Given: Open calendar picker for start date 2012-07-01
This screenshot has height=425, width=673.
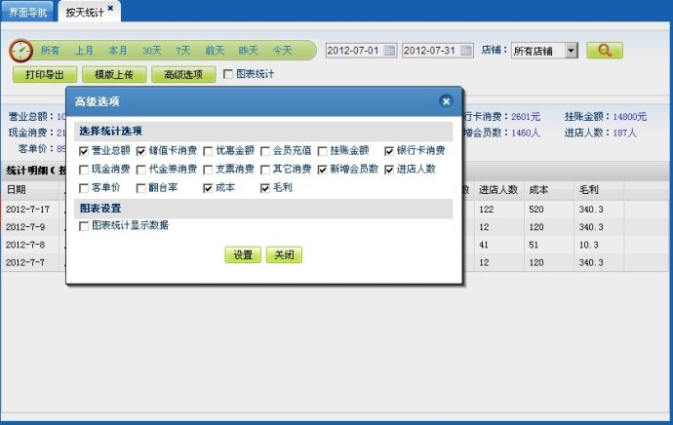Looking at the screenshot, I should click(389, 50).
